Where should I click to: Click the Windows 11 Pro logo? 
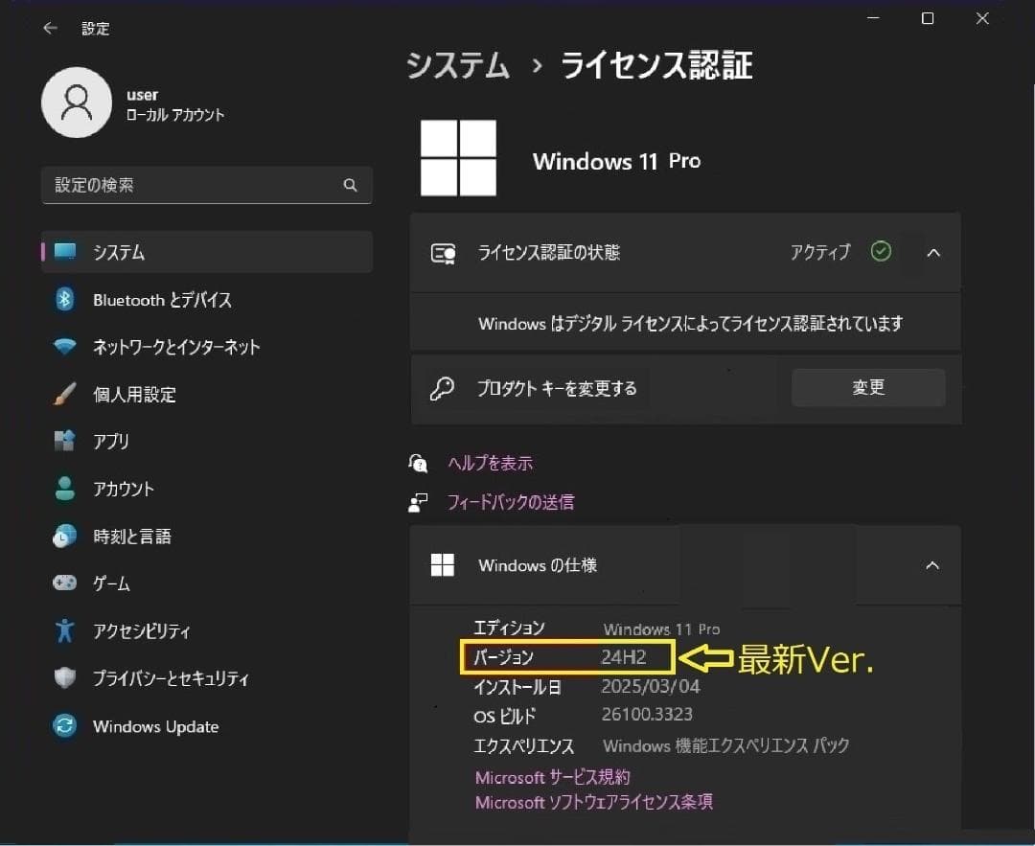458,157
